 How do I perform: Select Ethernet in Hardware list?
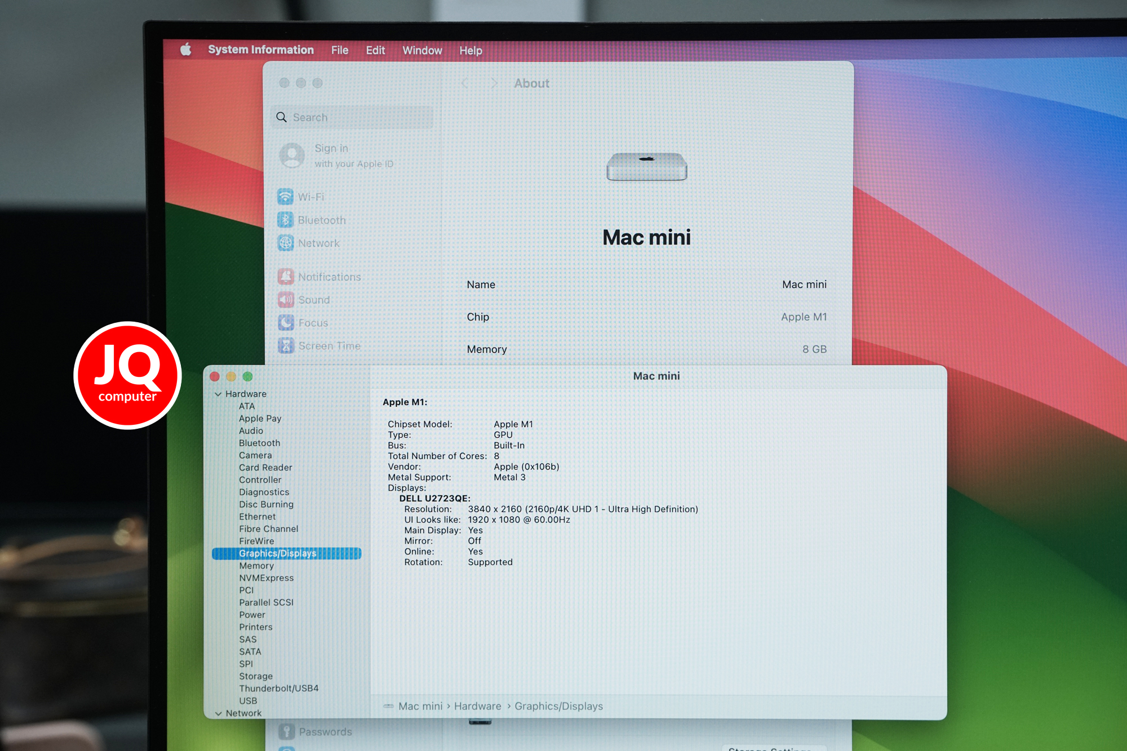[257, 517]
